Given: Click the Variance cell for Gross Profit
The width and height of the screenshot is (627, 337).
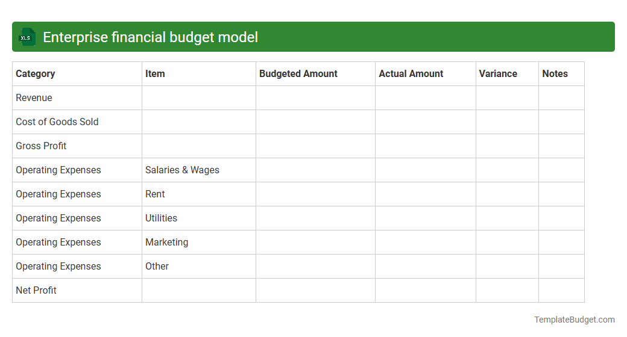Looking at the screenshot, I should point(507,146).
